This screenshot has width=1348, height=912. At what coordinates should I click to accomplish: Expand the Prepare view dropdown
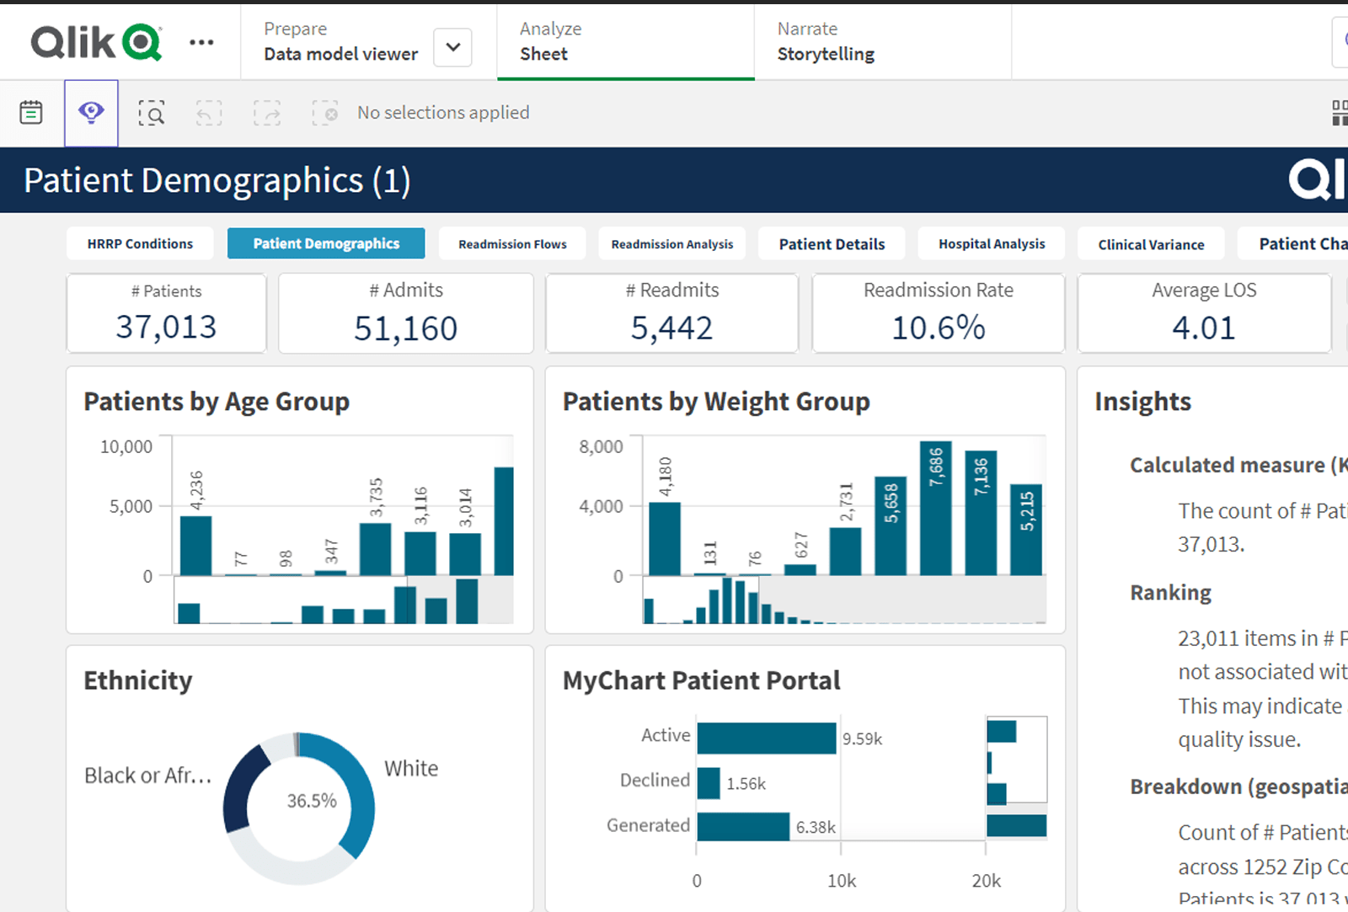coord(452,48)
